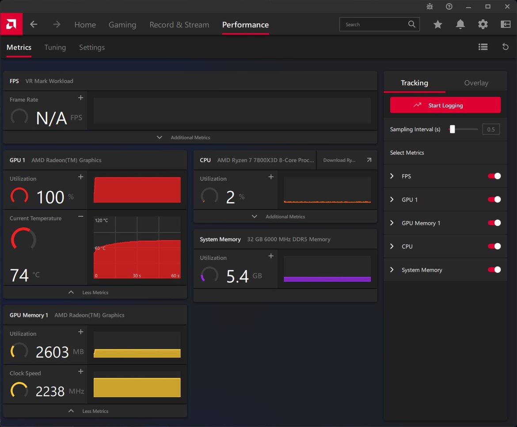Select the Performance tab
517x427 pixels.
(245, 25)
